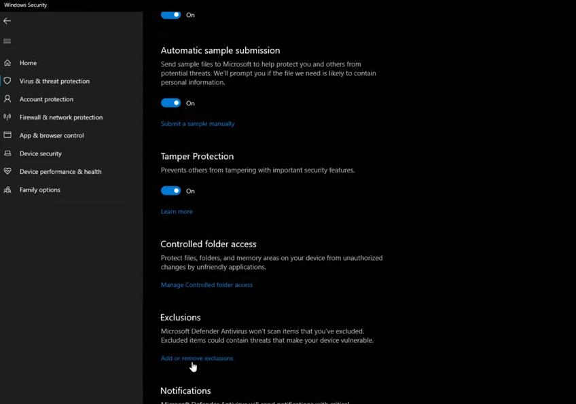This screenshot has height=404, width=576.
Task: Click the Virus & threat protection shield icon
Action: click(x=7, y=81)
